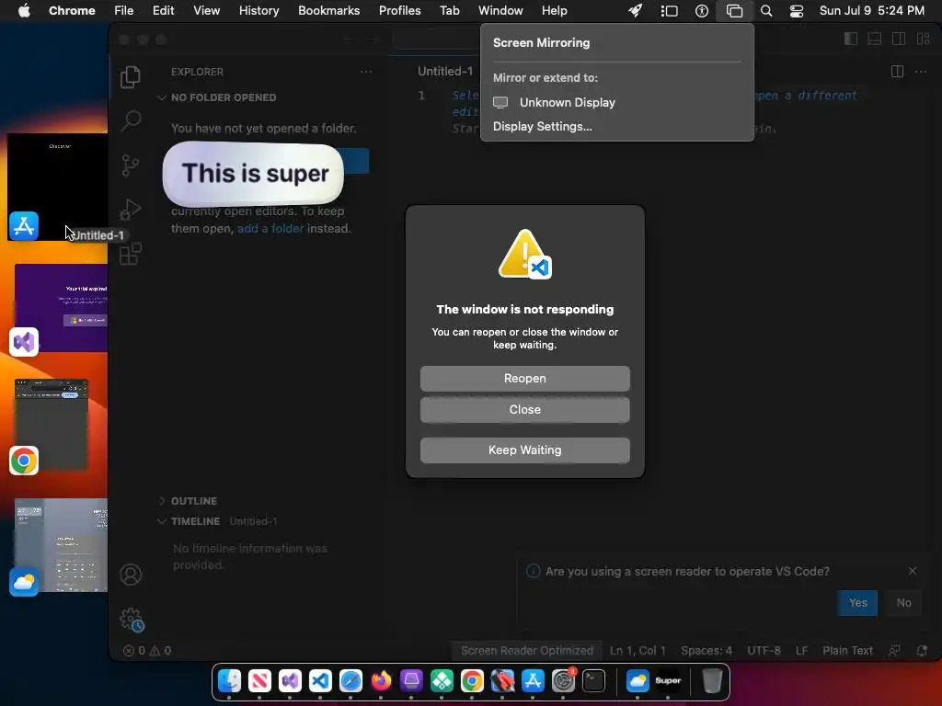Open the Manage gear menu in VS Code
This screenshot has width=942, height=706.
point(131,619)
